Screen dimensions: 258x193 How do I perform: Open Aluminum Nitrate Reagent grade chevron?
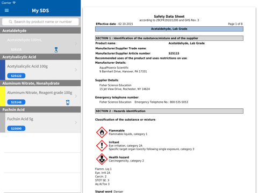76,96
